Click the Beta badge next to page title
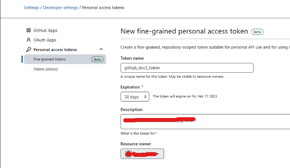The image size is (290, 168). coord(257,32)
